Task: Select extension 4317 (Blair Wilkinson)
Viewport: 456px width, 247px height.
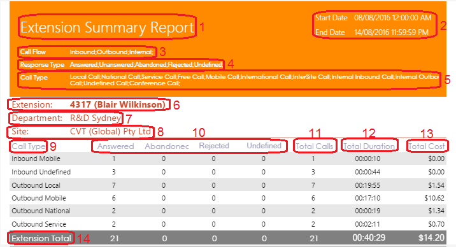Action: (117, 104)
